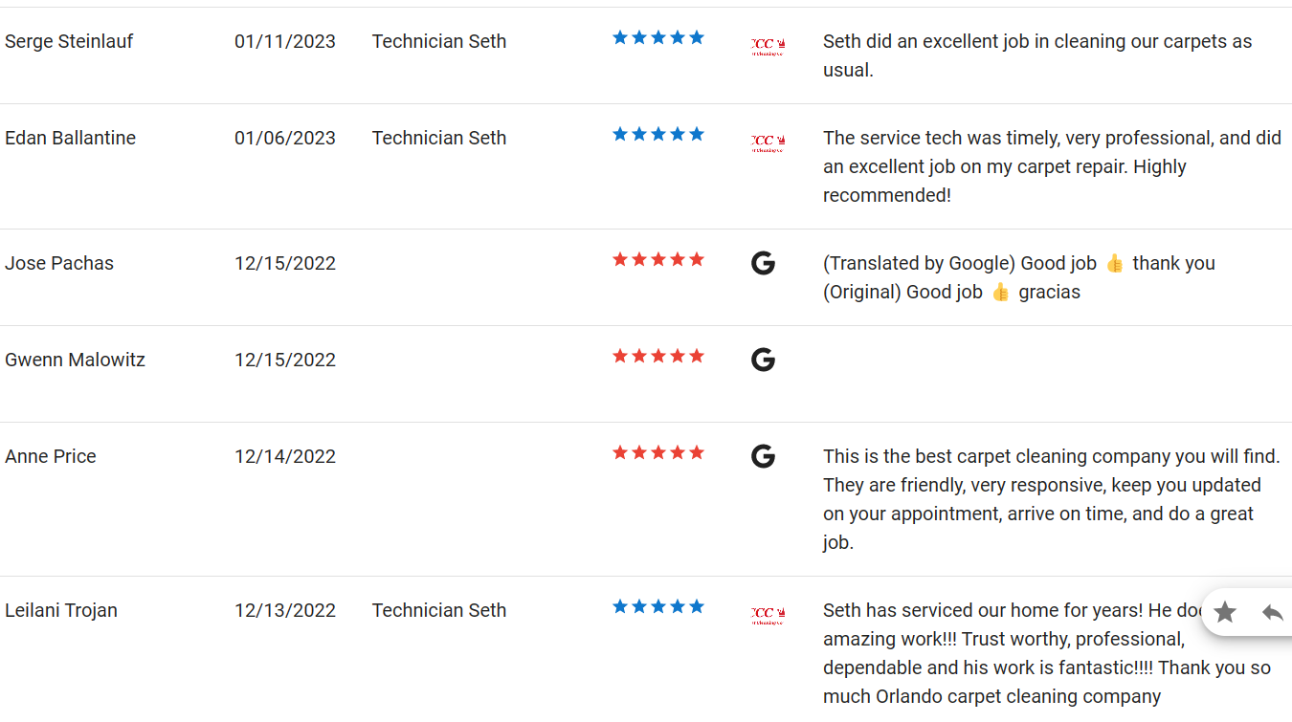The width and height of the screenshot is (1292, 722).
Task: Open Gwenn Malowitz reviewer entry
Action: point(75,360)
